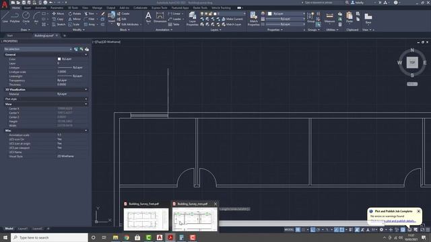This screenshot has height=242, width=431.
Task: Toggle snap mode in status bar
Action: coord(304,230)
